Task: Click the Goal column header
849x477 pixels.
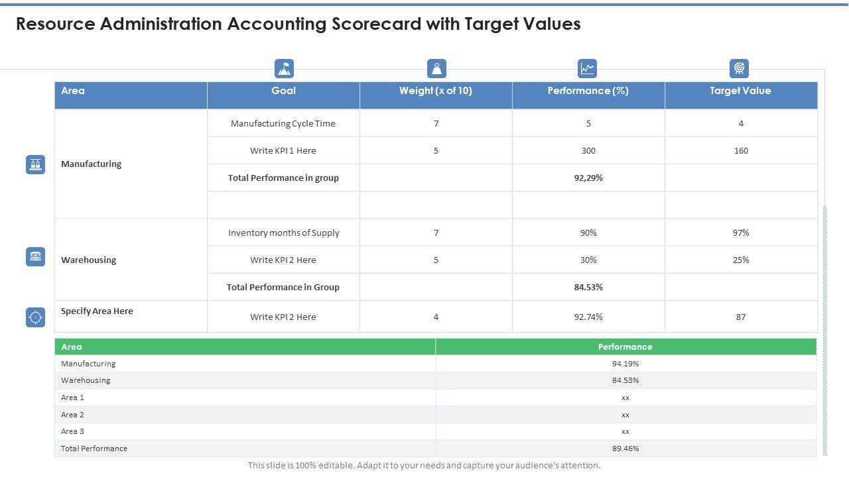Action: (283, 91)
